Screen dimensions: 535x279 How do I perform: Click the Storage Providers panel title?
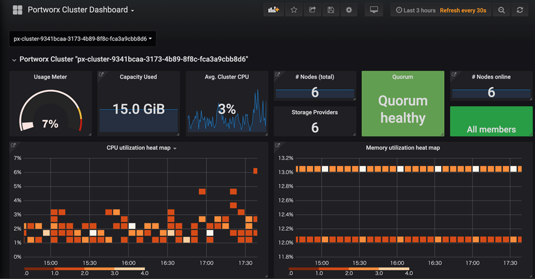(x=315, y=112)
